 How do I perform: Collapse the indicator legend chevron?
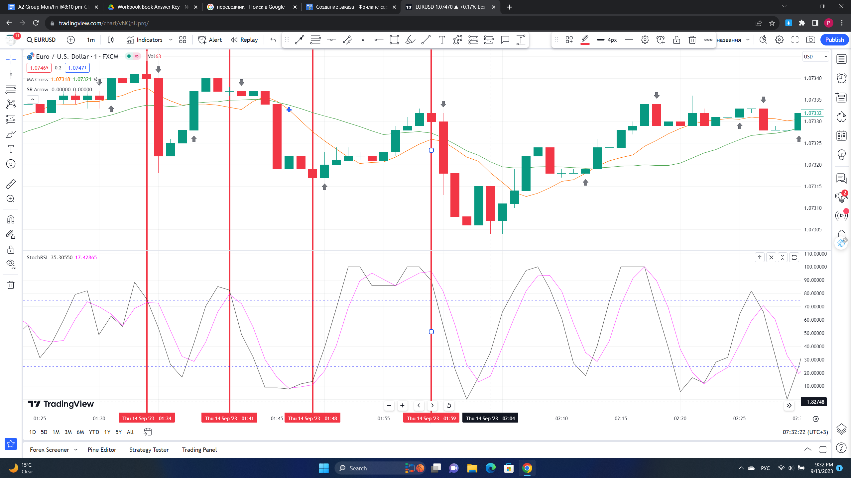[x=33, y=99]
